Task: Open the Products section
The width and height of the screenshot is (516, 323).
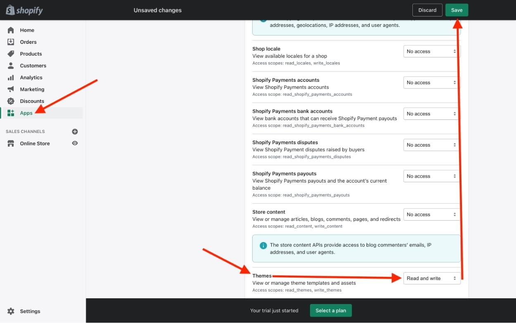Action: pyautogui.click(x=30, y=54)
